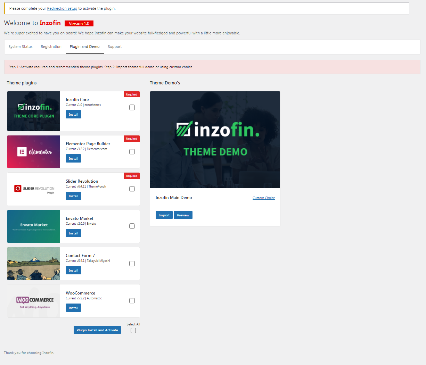Click the Inzofin Core plugin thumbnail
This screenshot has width=426, height=365.
34,111
